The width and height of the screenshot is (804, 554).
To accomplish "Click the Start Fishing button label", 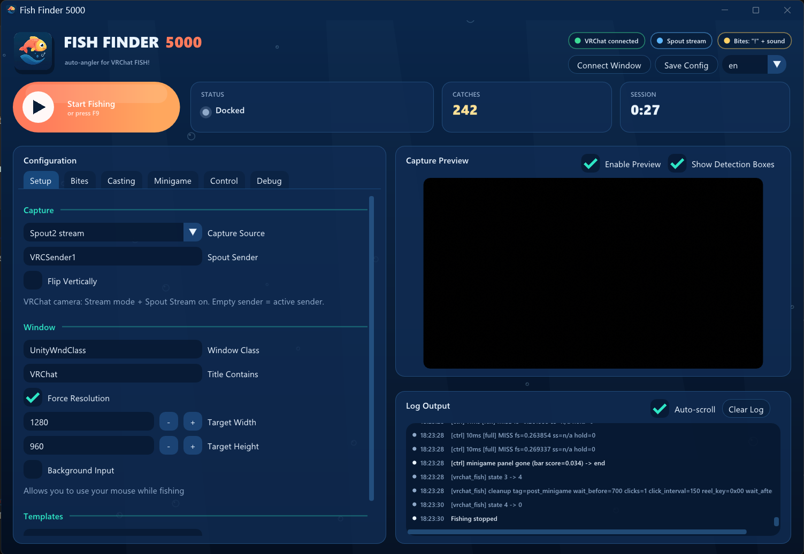I will pyautogui.click(x=91, y=104).
